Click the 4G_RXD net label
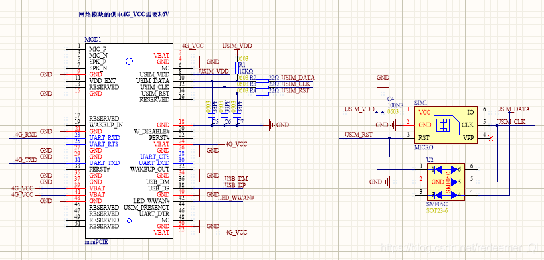Image resolution: width=544 pixels, height=260 pixels. (26, 134)
